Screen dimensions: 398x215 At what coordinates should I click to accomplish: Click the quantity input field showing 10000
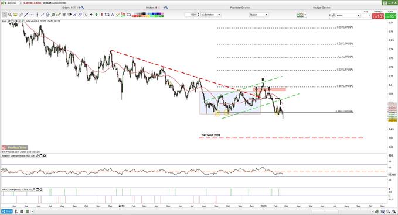[192, 15]
